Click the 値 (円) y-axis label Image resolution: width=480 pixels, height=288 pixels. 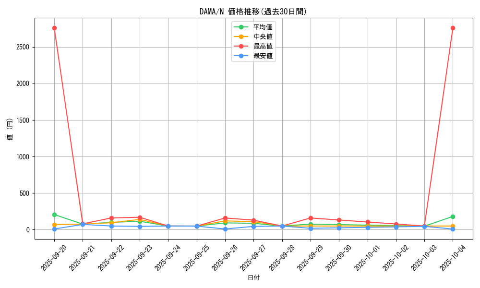point(10,129)
